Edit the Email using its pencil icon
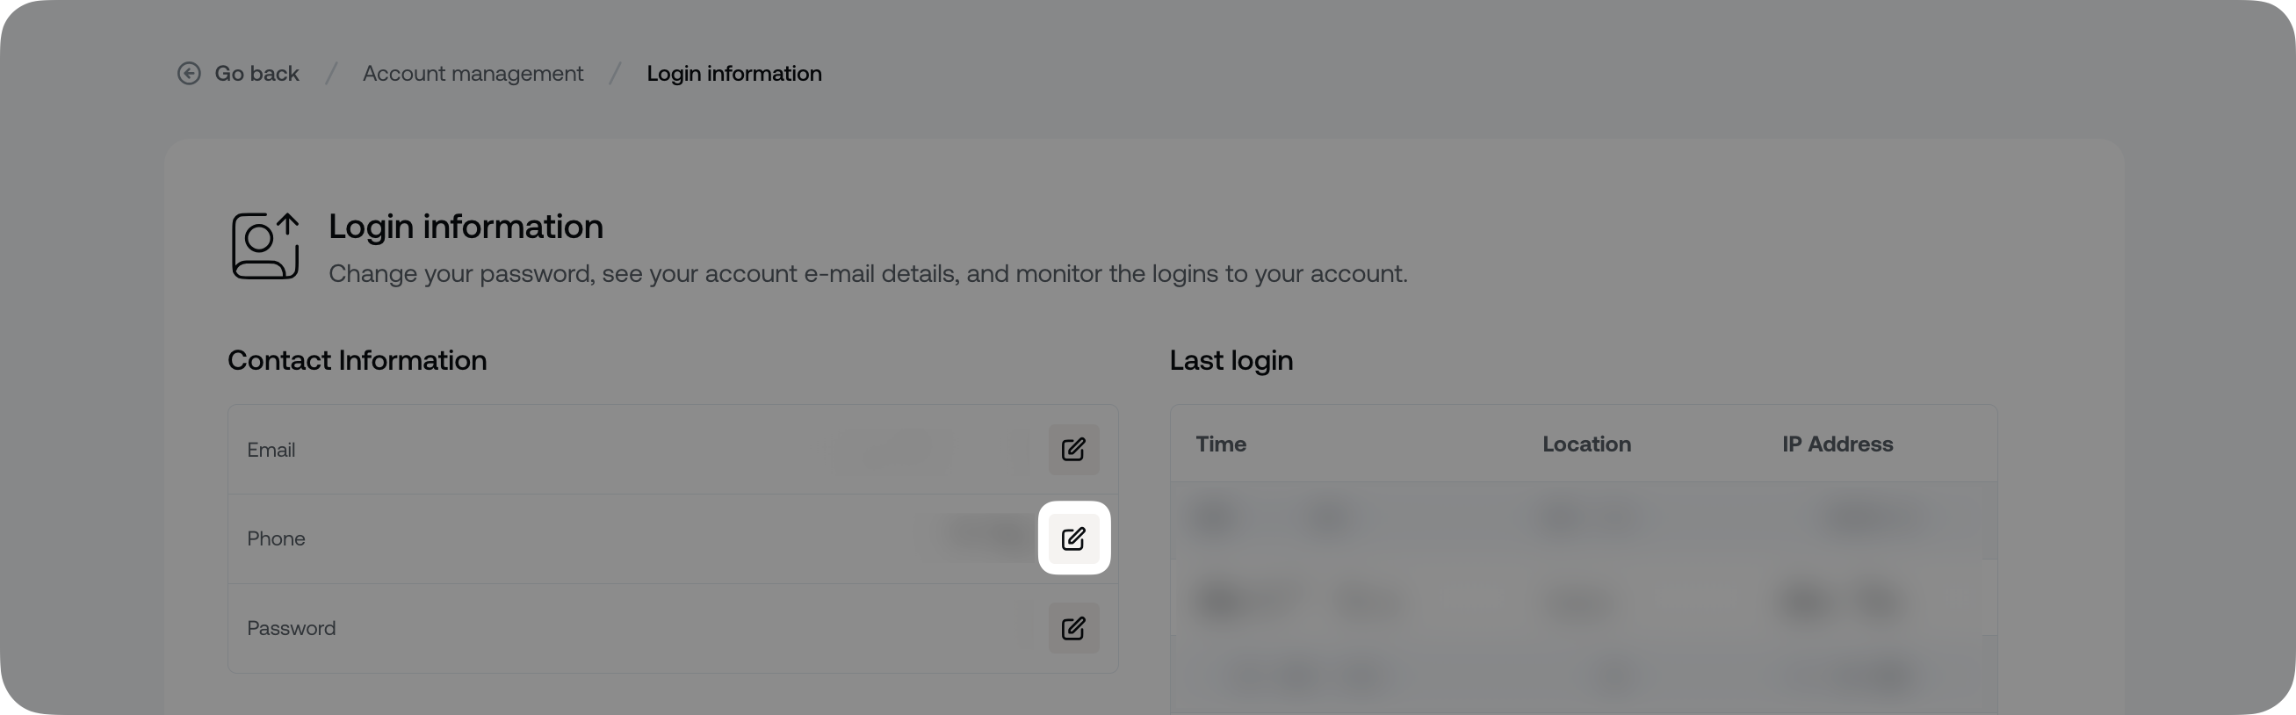Screen dimensions: 2296x715 [x=1073, y=450]
